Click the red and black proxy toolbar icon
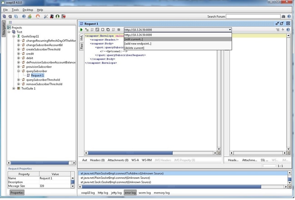Image resolution: width=295 pixels, height=200 pixels. click(x=52, y=16)
